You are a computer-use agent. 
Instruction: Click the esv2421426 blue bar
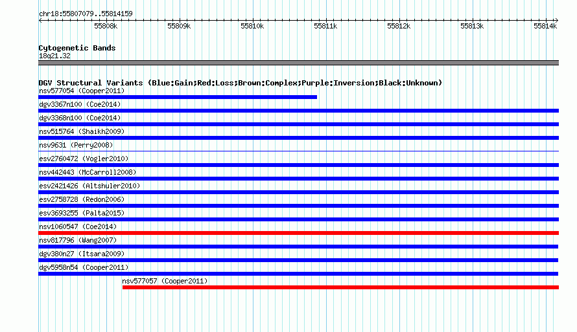point(298,192)
